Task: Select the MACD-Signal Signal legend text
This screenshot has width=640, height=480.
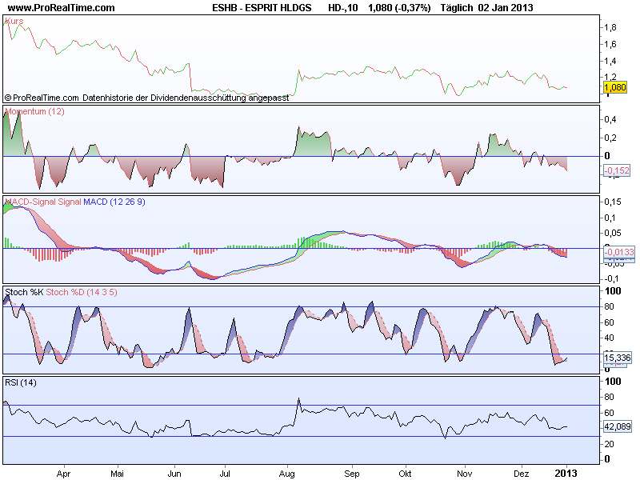Action: tap(43, 202)
